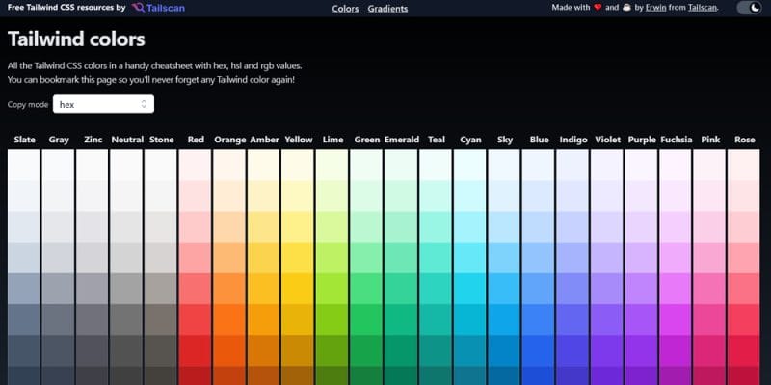Image resolution: width=771 pixels, height=385 pixels.
Task: Select the sixth Purple column swatch
Action: coord(641,319)
